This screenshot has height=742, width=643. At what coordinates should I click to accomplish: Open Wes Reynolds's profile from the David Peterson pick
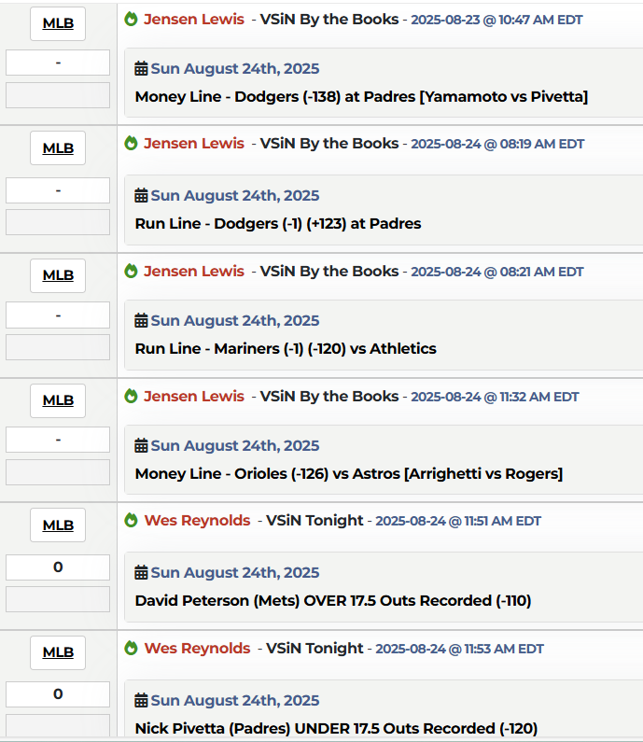click(197, 521)
